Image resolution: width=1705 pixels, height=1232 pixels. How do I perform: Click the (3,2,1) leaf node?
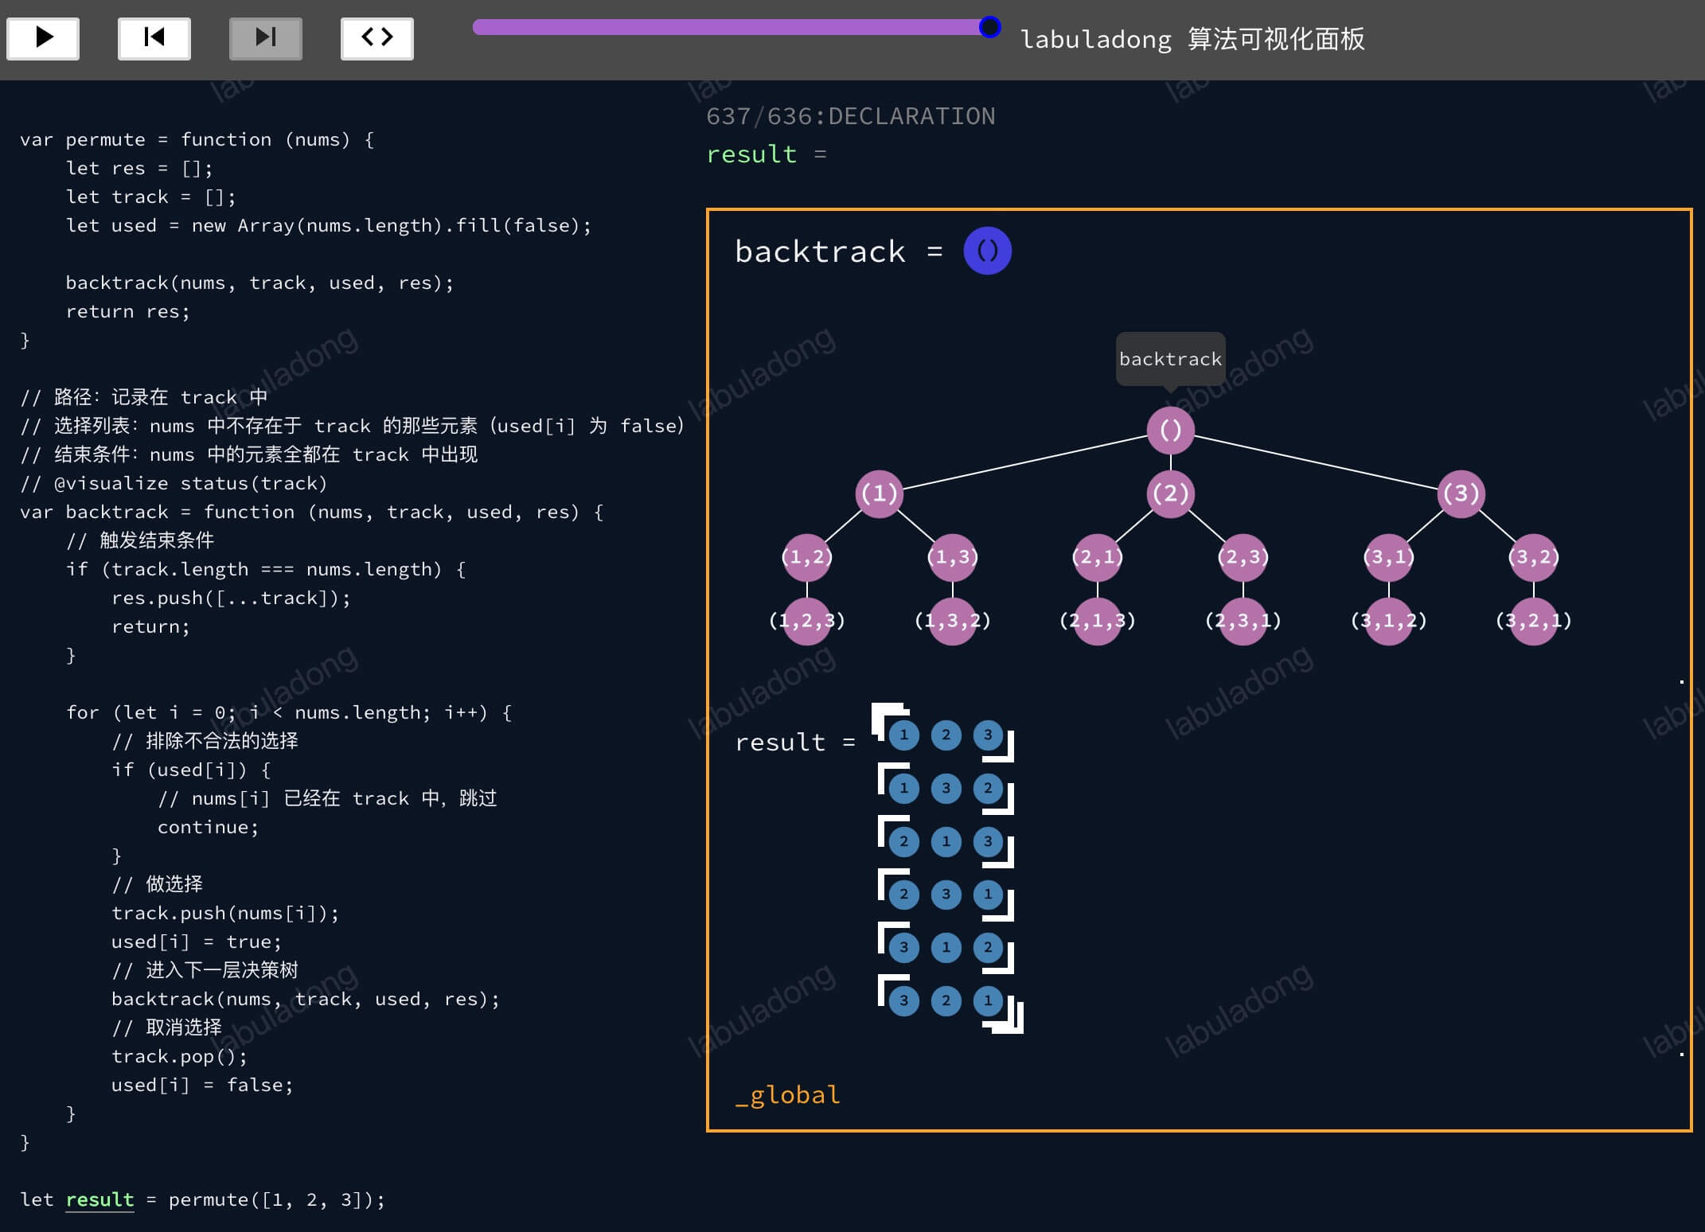(x=1534, y=621)
